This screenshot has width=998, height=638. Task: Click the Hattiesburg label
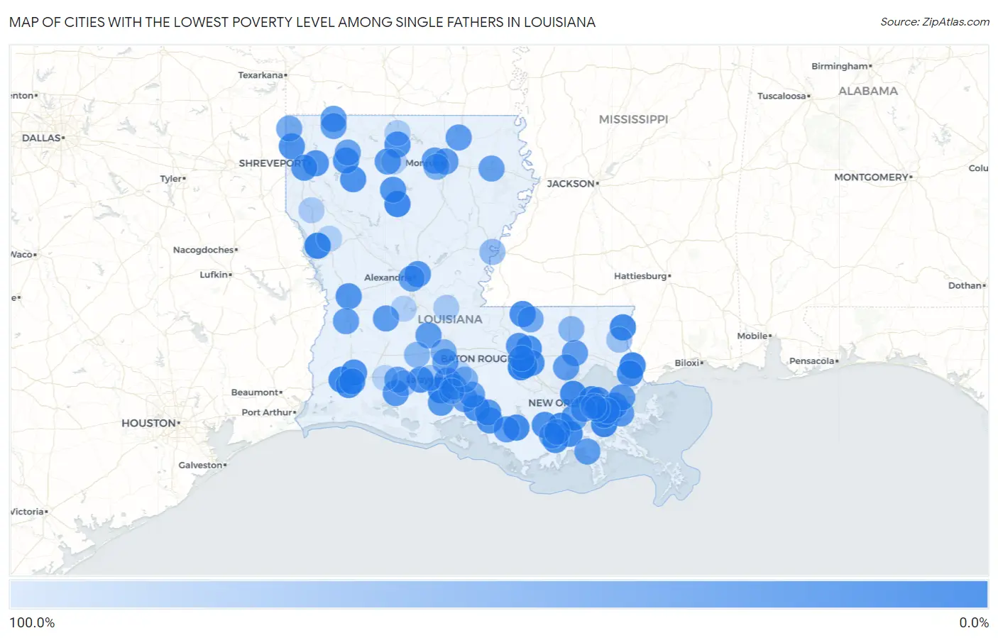pos(642,276)
